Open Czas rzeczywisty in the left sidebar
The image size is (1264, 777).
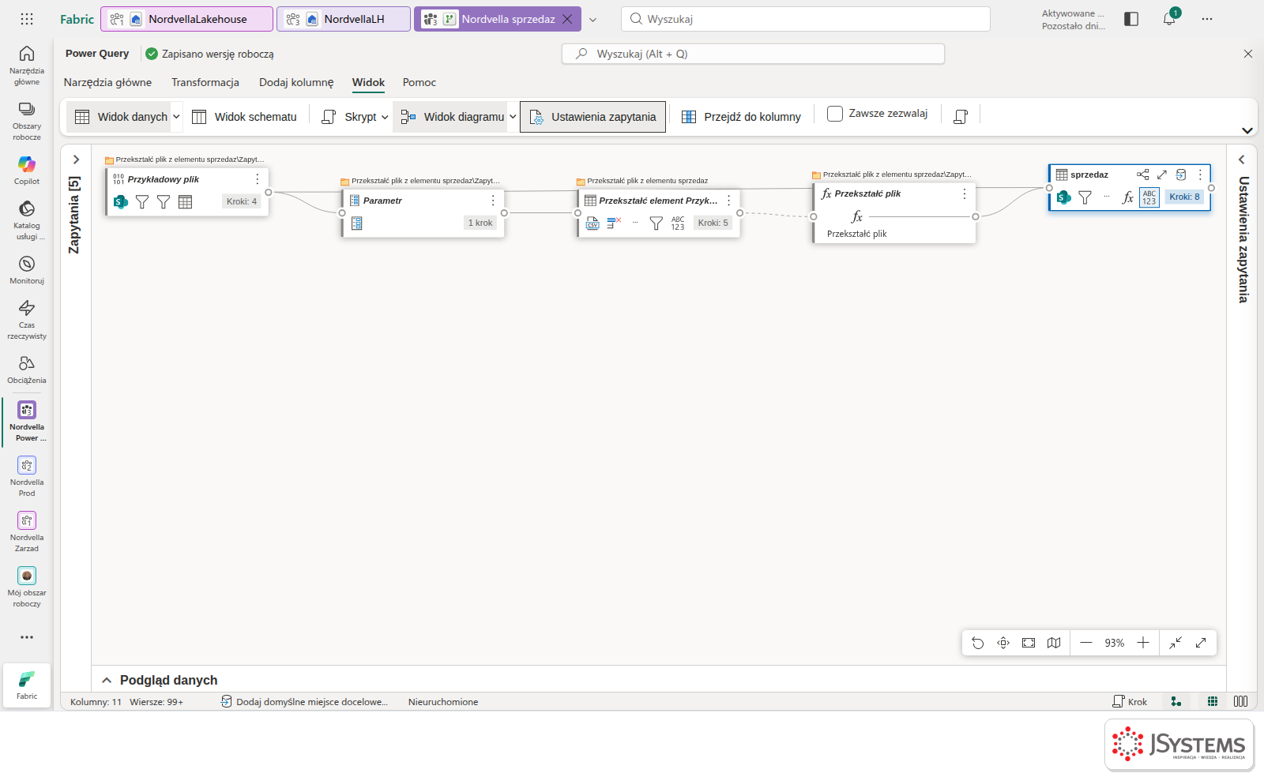tap(27, 319)
